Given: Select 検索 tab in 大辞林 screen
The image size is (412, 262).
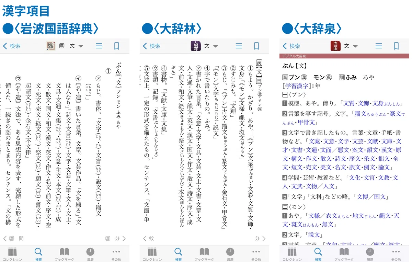Looking at the screenshot, I should [178, 254].
